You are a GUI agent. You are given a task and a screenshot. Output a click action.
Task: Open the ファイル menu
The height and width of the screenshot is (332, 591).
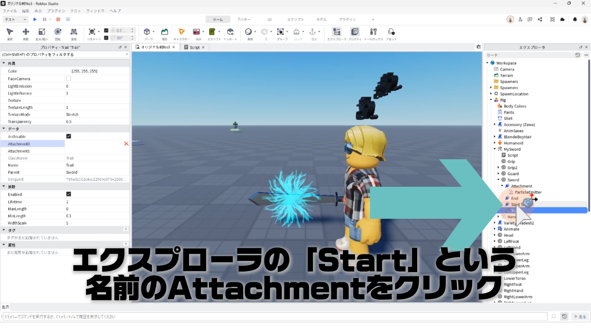click(10, 11)
